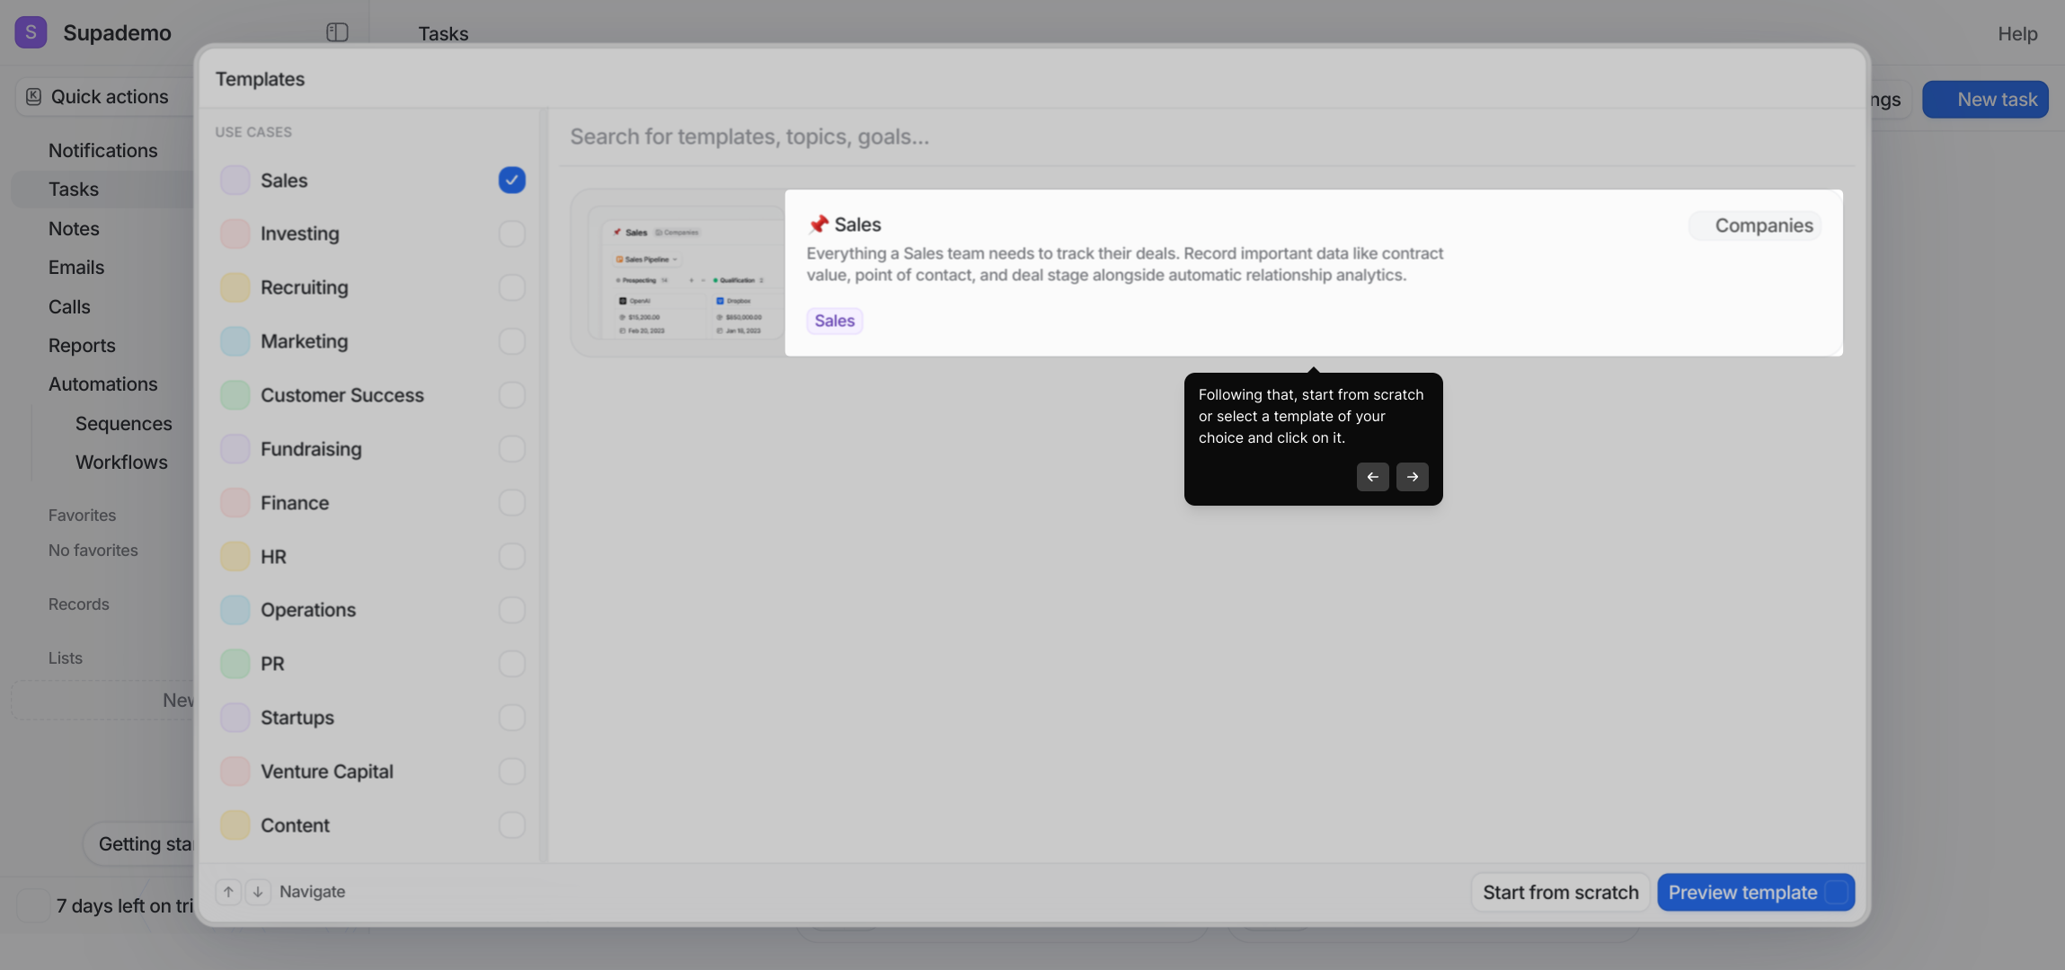2065x970 pixels.
Task: Click the Navigate down arrow key icon
Action: 258,892
